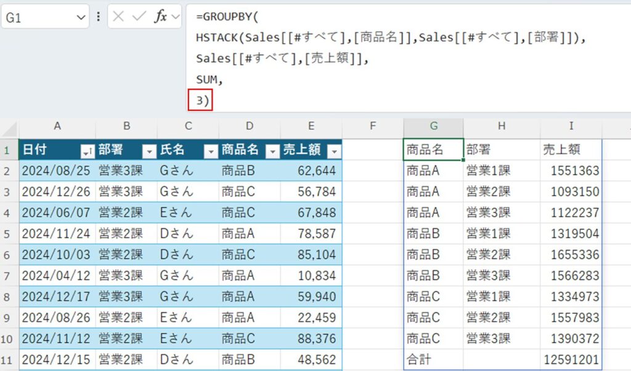This screenshot has height=371, width=631.
Task: Select grouped total 1334973
Action: (571, 297)
